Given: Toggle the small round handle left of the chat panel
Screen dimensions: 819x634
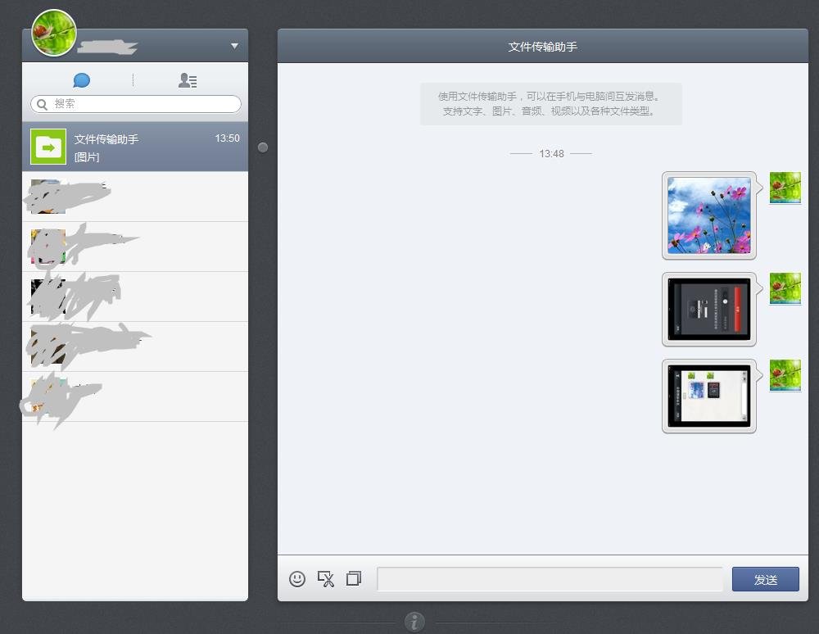Looking at the screenshot, I should click(x=263, y=147).
